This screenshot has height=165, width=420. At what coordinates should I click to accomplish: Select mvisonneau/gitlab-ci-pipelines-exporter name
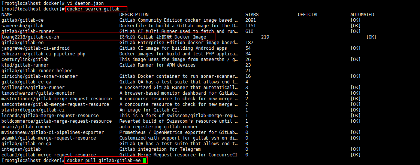point(53,132)
